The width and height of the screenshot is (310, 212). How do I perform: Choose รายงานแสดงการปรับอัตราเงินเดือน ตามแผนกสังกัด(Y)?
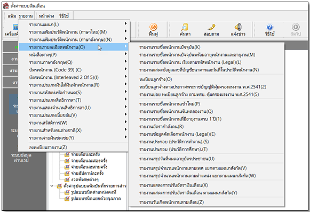[206, 193]
